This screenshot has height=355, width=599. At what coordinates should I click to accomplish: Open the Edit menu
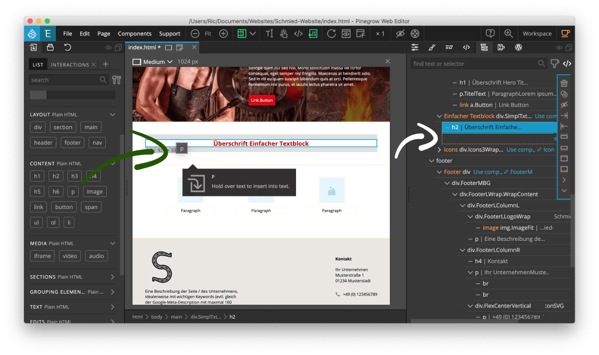click(85, 33)
